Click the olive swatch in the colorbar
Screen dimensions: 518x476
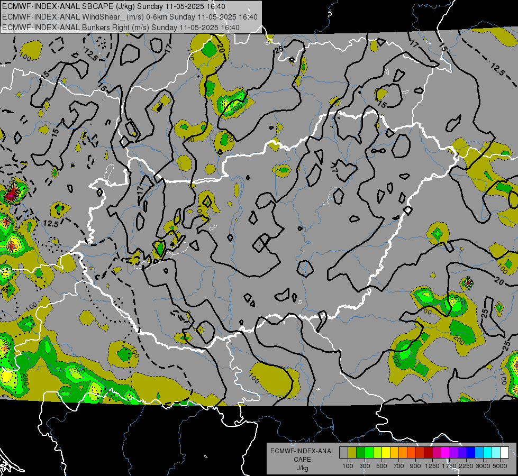(352, 452)
